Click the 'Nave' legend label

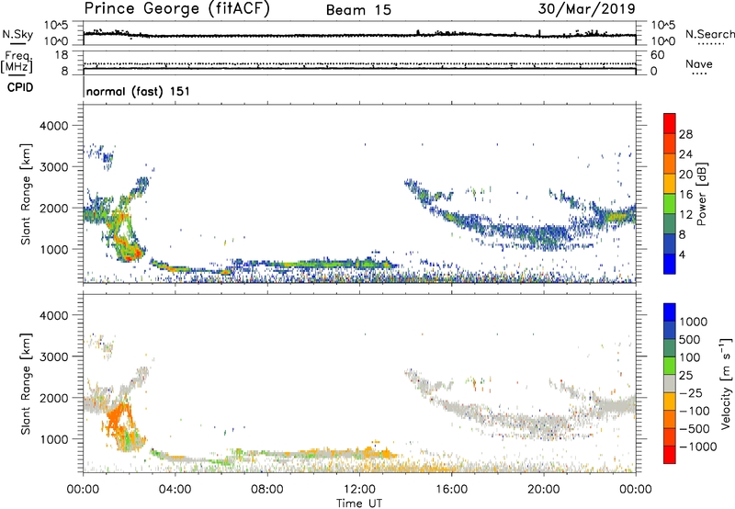click(699, 64)
